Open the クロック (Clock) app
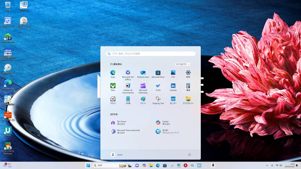The image size is (301, 169). point(113,100)
